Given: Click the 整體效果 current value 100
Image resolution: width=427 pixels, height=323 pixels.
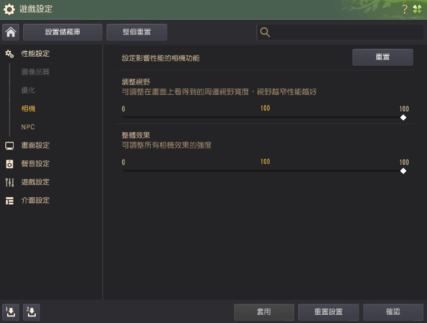Looking at the screenshot, I should (x=265, y=161).
